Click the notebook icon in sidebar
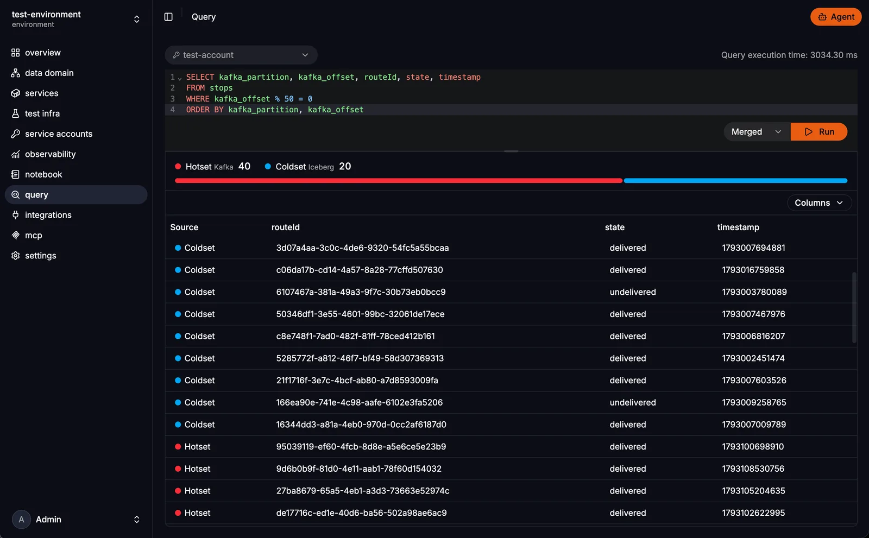The height and width of the screenshot is (538, 869). click(x=15, y=174)
